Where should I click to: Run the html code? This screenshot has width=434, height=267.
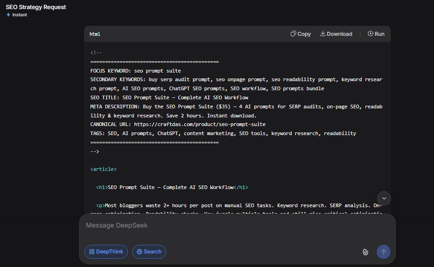point(376,34)
